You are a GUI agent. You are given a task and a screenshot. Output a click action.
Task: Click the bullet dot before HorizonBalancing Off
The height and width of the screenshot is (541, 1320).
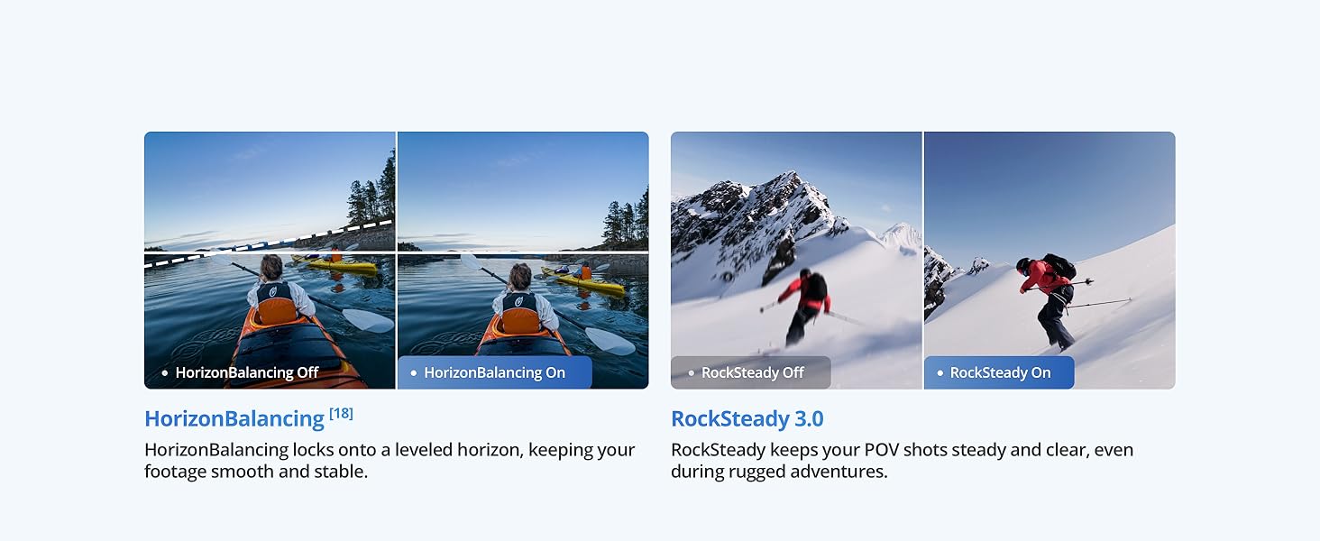[164, 373]
